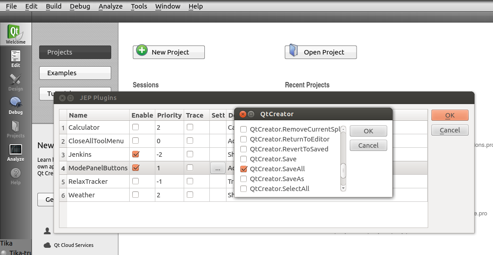Select row header 1 in plugin table

point(63,127)
